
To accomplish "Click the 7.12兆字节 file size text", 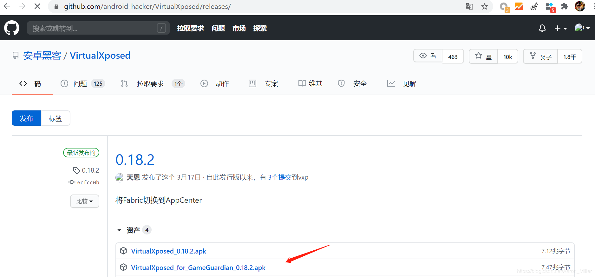I will tap(556, 251).
